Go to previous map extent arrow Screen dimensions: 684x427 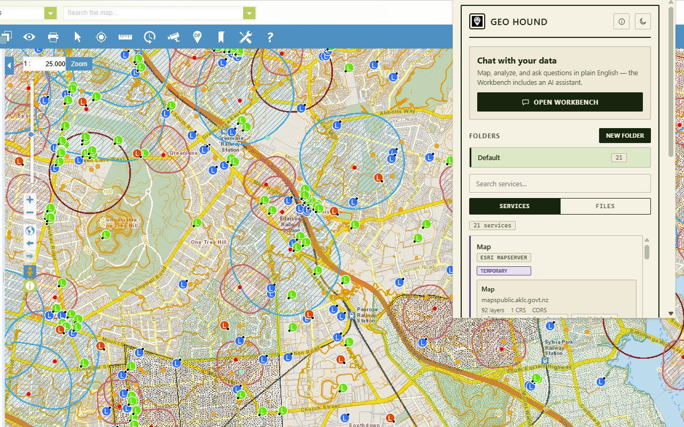[x=30, y=243]
